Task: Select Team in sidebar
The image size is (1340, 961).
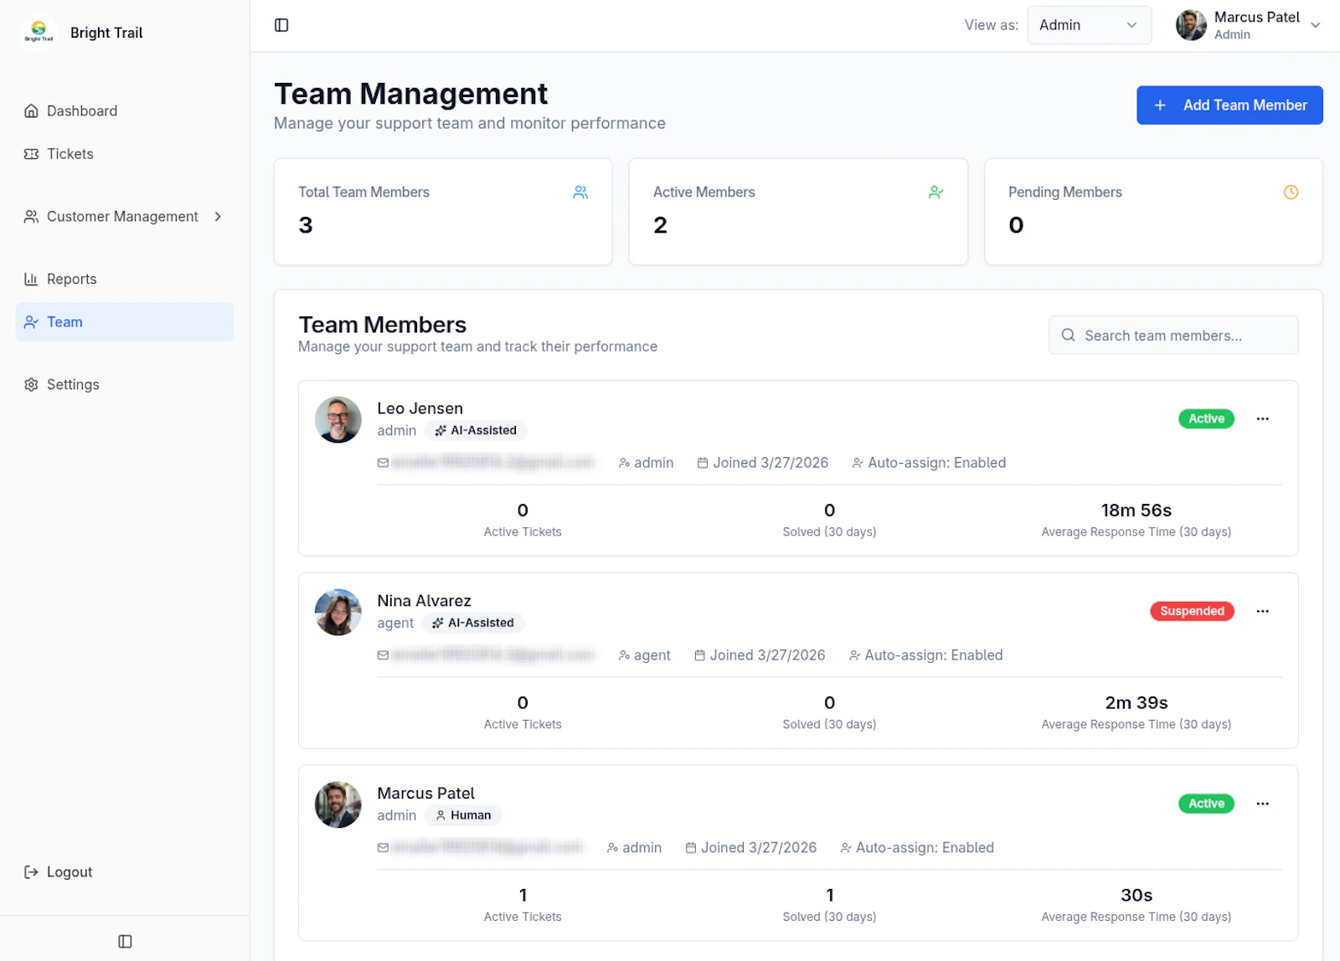Action: (124, 322)
